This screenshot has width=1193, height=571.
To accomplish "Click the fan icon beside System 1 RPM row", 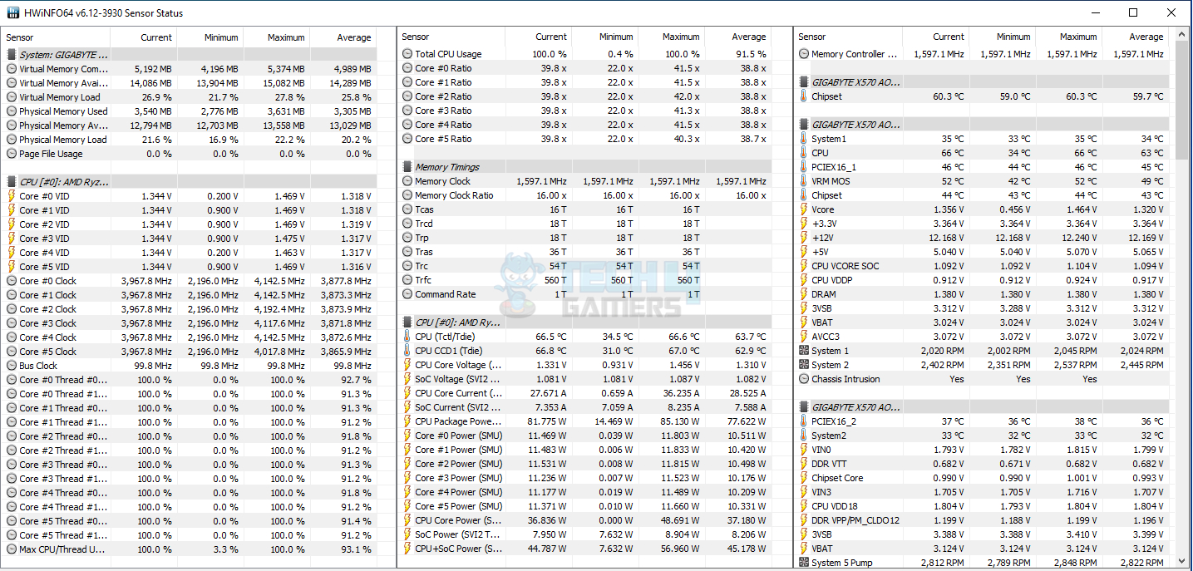I will pos(804,351).
